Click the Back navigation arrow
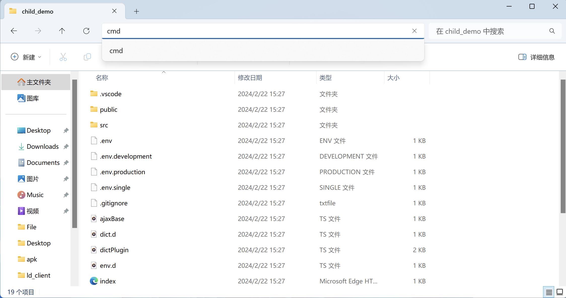This screenshot has width=566, height=298. tap(14, 31)
